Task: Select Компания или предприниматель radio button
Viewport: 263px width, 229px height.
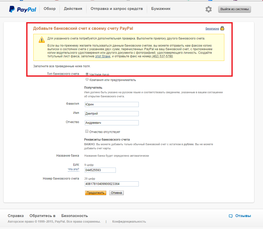Action: point(87,79)
